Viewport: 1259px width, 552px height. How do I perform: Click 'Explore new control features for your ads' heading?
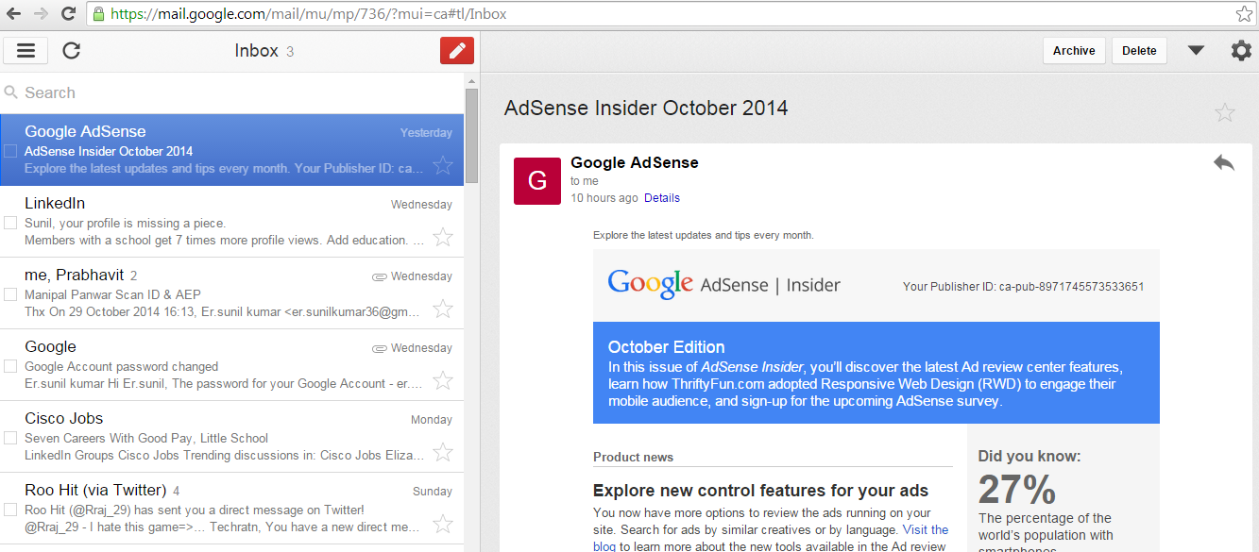(x=760, y=491)
